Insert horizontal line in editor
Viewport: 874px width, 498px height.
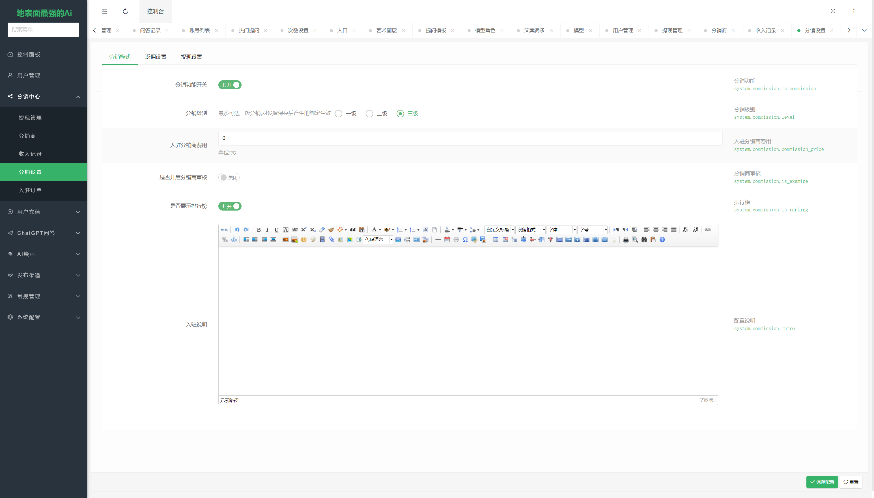(438, 240)
